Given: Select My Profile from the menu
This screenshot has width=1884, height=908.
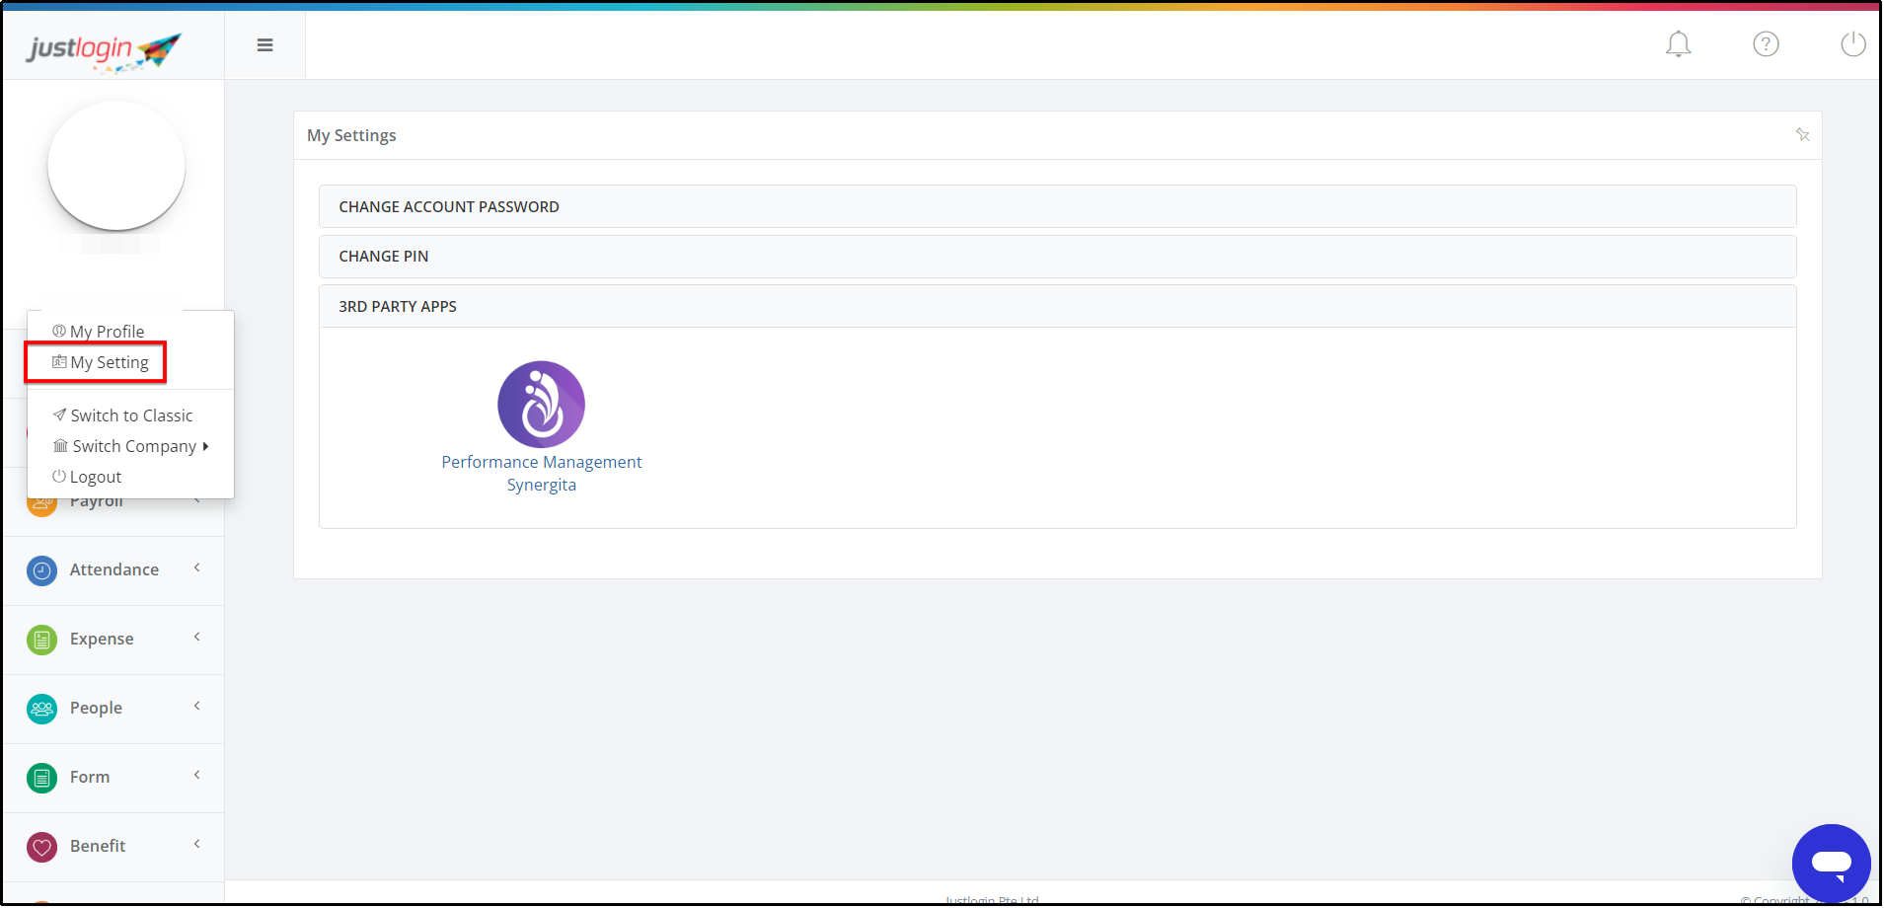Looking at the screenshot, I should (x=98, y=332).
